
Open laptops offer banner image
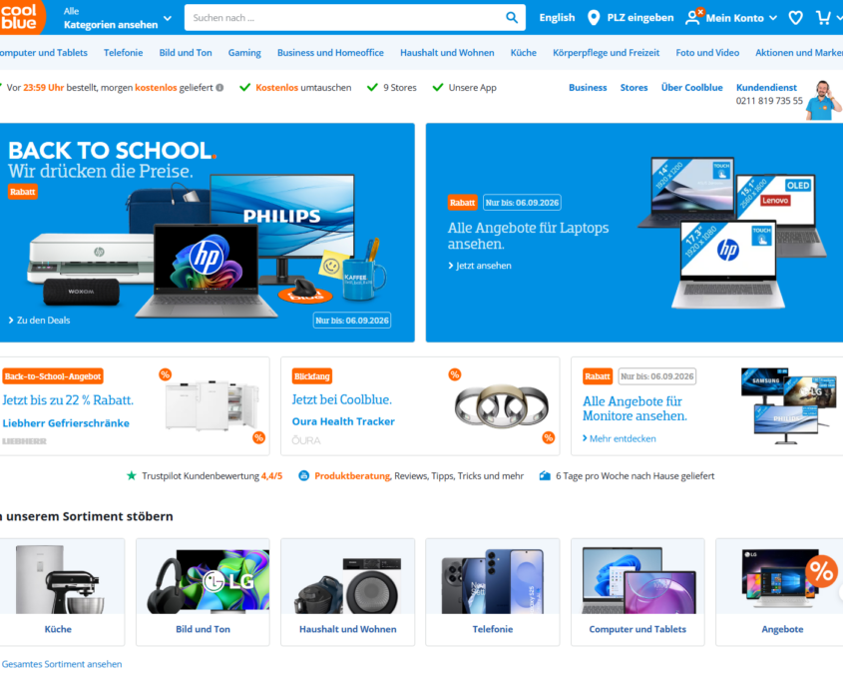click(x=634, y=233)
